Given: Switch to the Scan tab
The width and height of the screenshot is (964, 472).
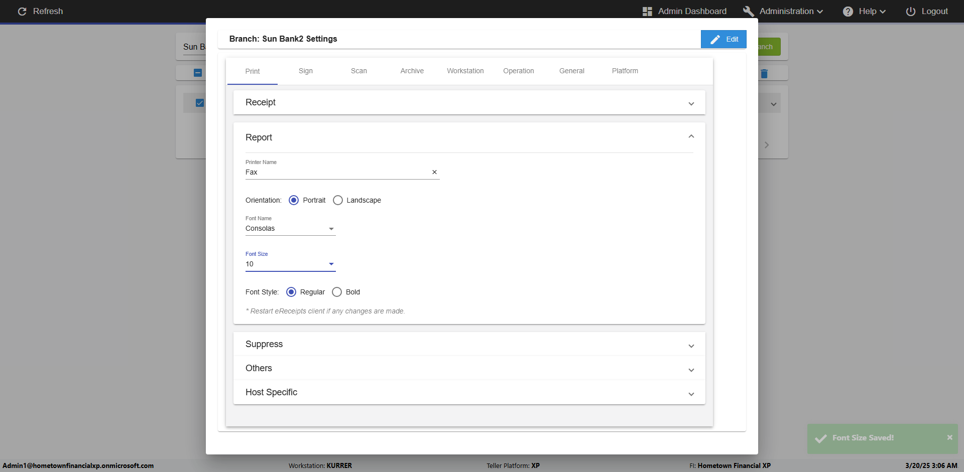Looking at the screenshot, I should coord(358,71).
